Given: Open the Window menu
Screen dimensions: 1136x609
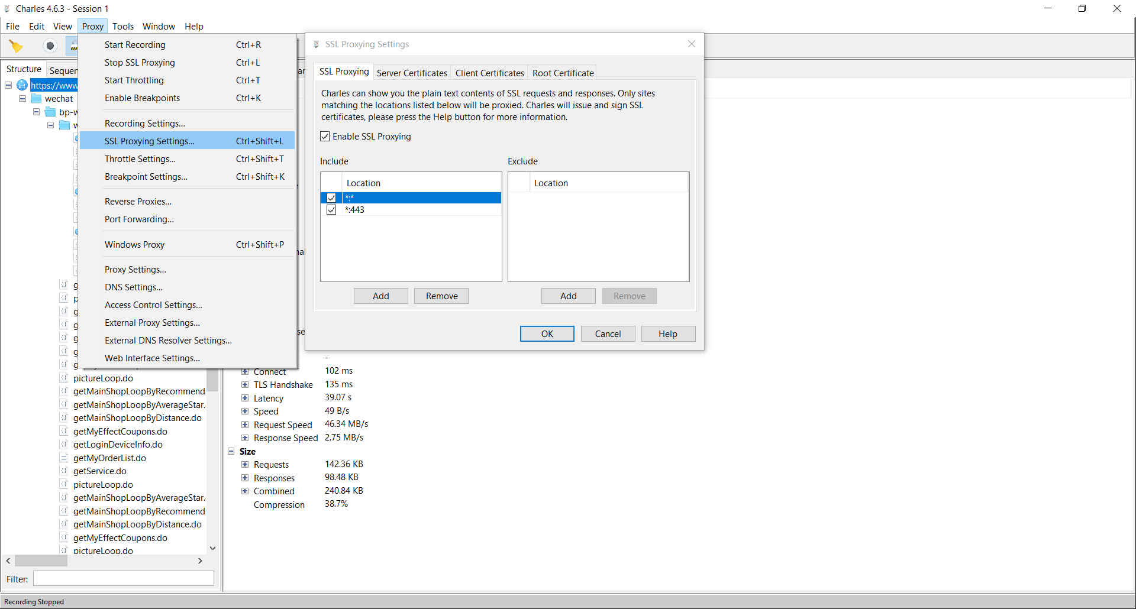Looking at the screenshot, I should click(159, 27).
